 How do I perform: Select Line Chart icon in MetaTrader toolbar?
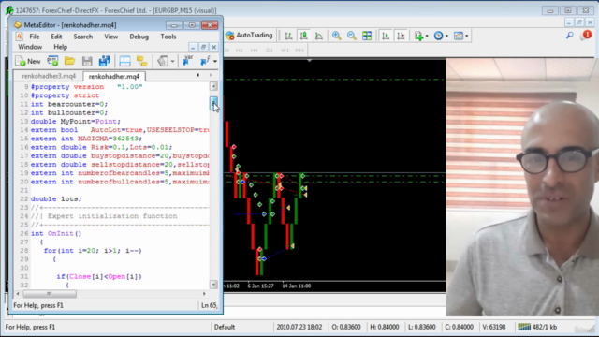319,36
